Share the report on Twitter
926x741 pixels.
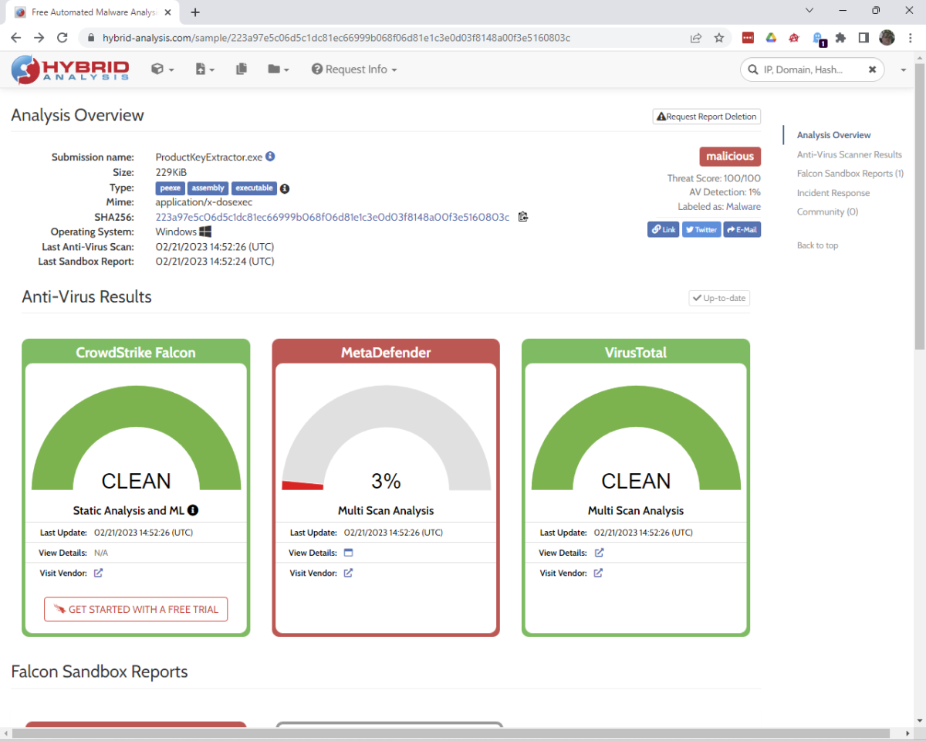(701, 229)
